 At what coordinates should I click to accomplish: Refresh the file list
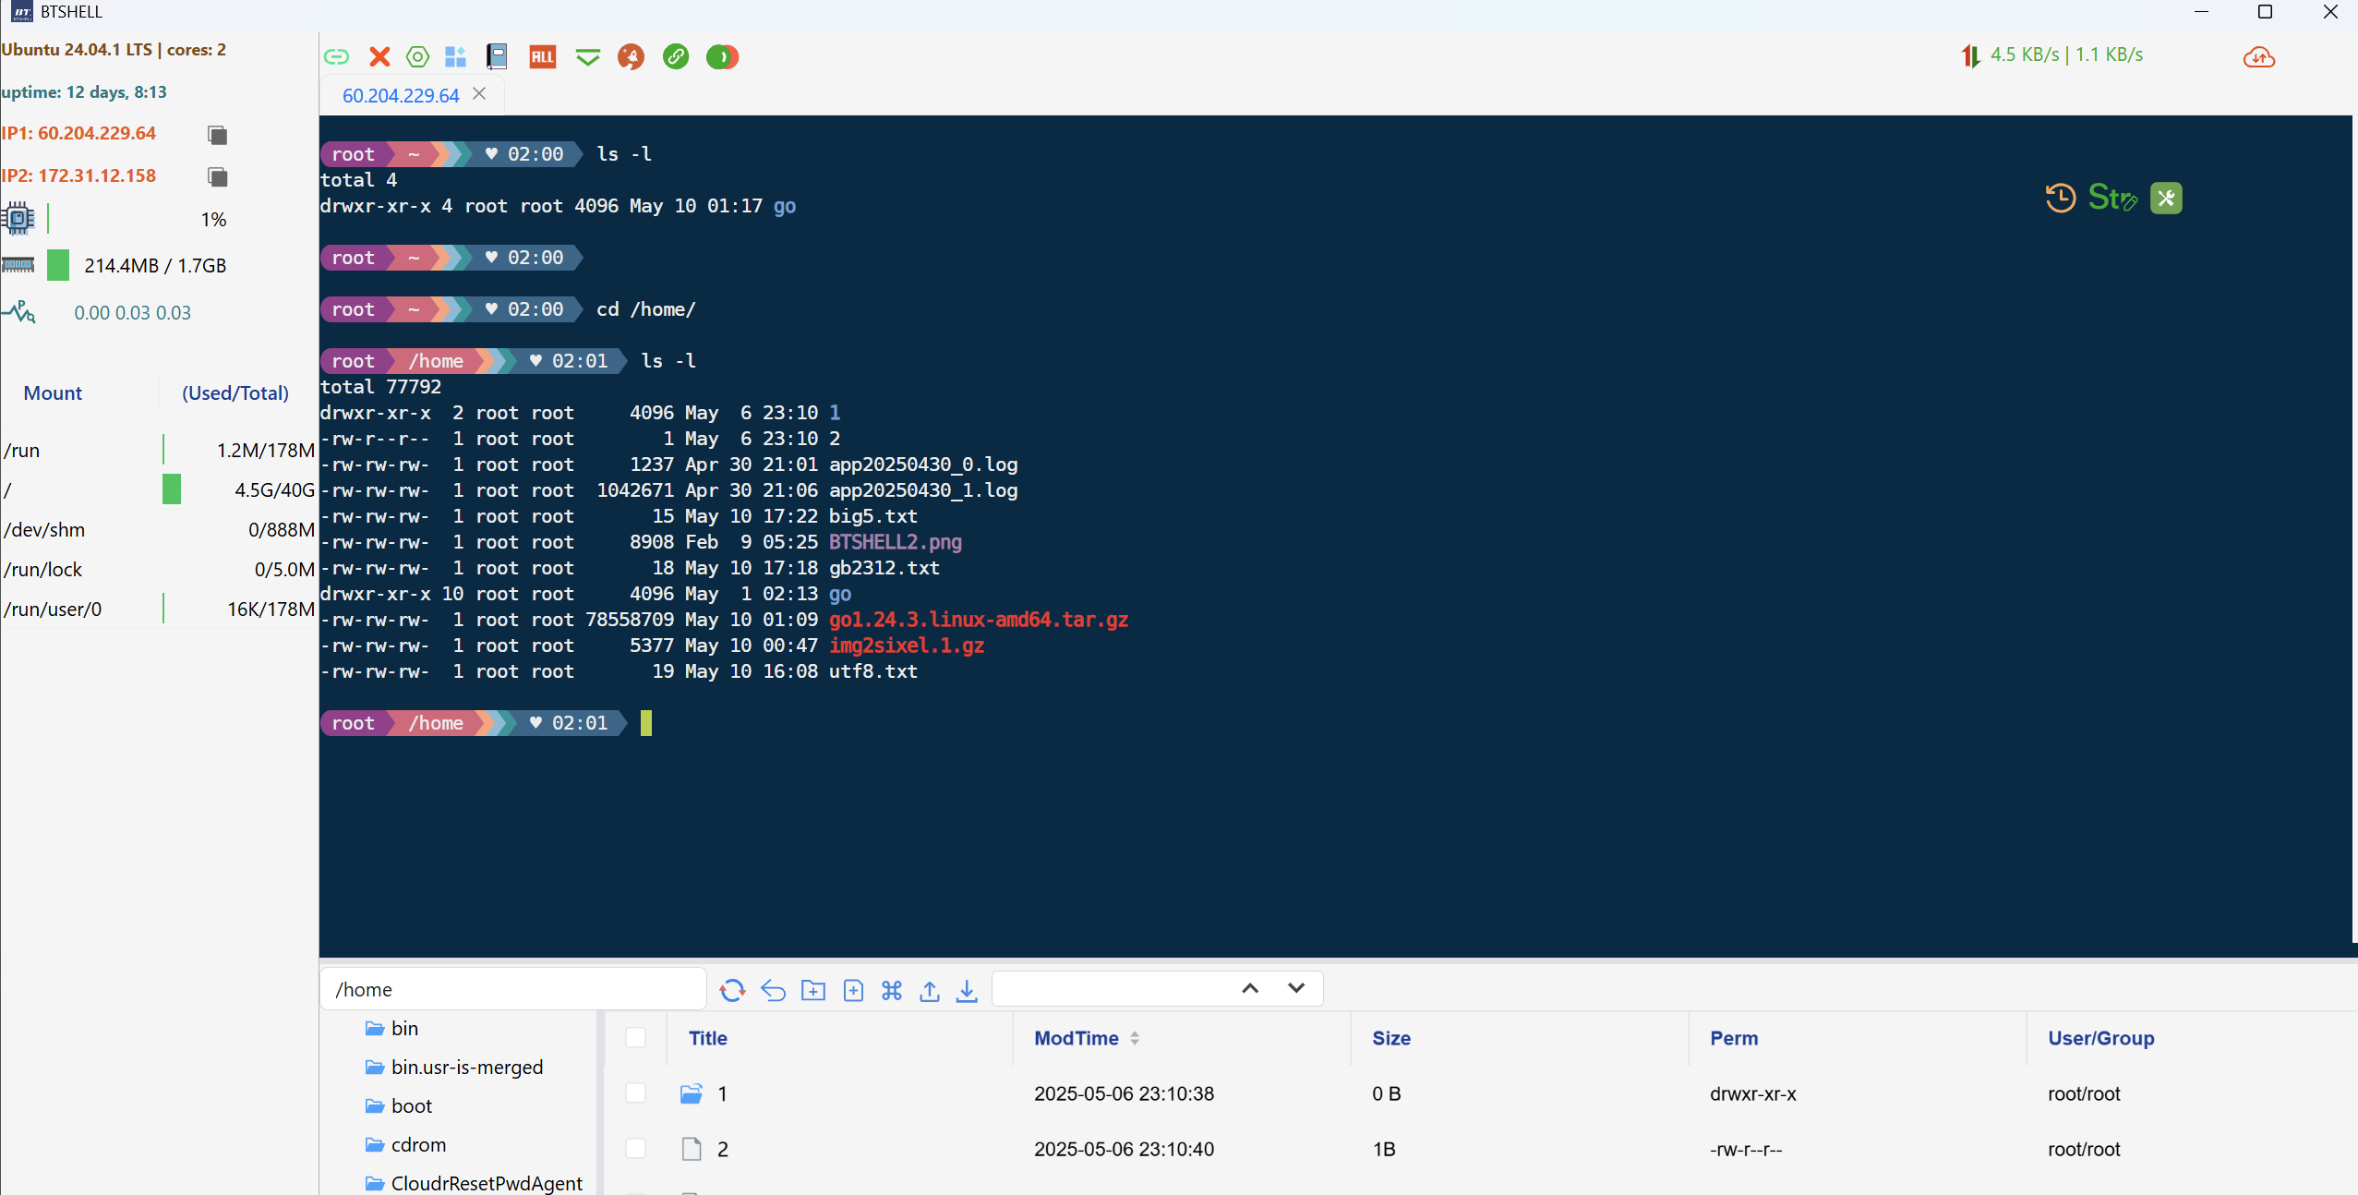[732, 990]
